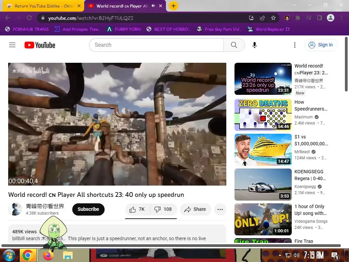Open the notification action center icon

tap(335, 256)
